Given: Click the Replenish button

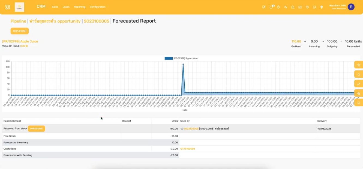Looking at the screenshot, I should (x=20, y=31).
